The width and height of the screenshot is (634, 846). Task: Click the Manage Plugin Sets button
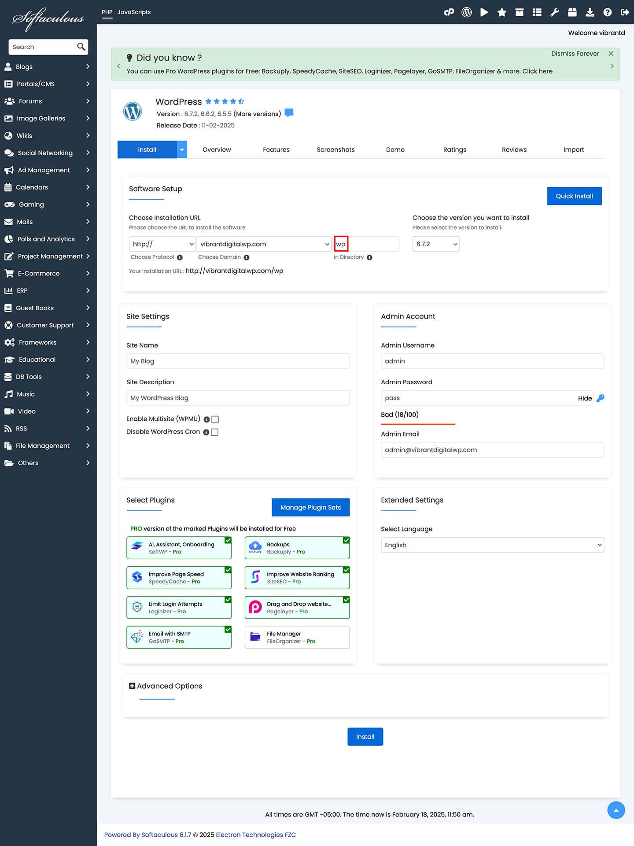click(x=310, y=508)
